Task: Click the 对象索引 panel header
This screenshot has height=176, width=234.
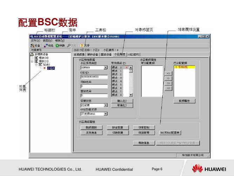Action: pos(50,50)
